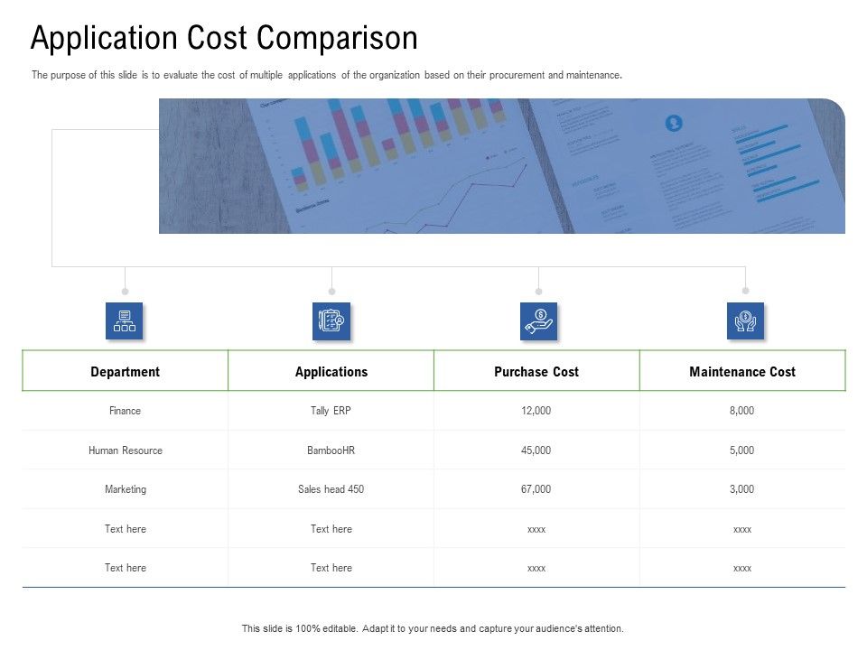Screen dimensions: 867x650
Task: Click the Marketing department cell
Action: click(126, 489)
